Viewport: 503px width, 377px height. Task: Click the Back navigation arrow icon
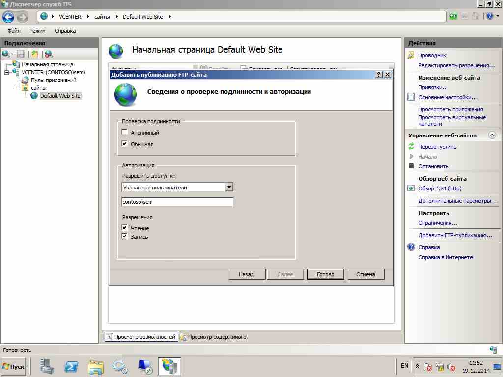[x=8, y=17]
